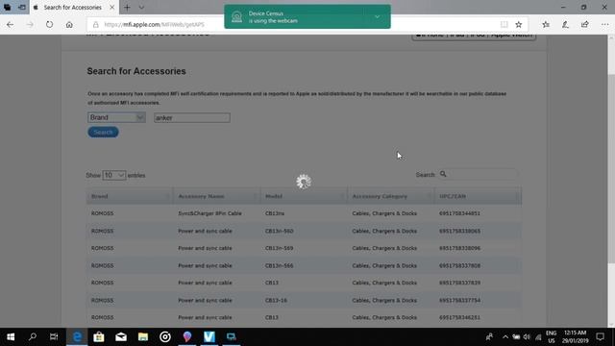Click the browser forward arrow

pos(30,24)
